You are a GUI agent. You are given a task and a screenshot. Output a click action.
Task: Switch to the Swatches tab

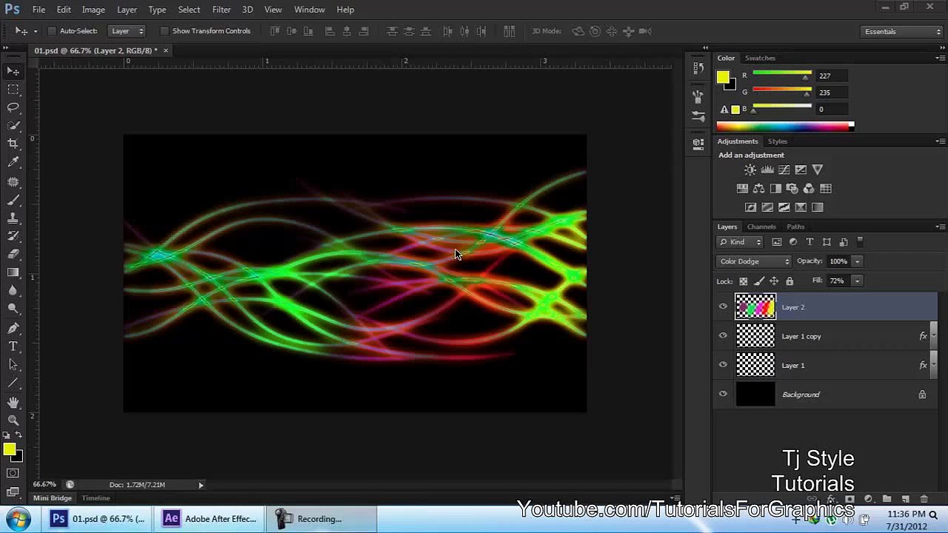(x=760, y=58)
